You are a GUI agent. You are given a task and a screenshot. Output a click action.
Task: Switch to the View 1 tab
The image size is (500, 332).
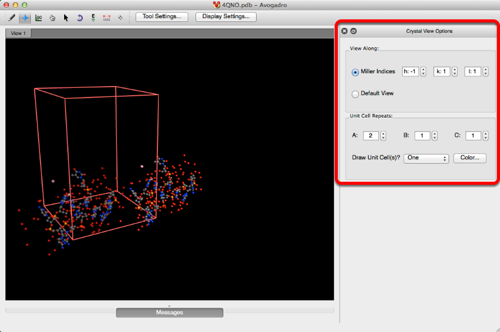click(x=17, y=33)
